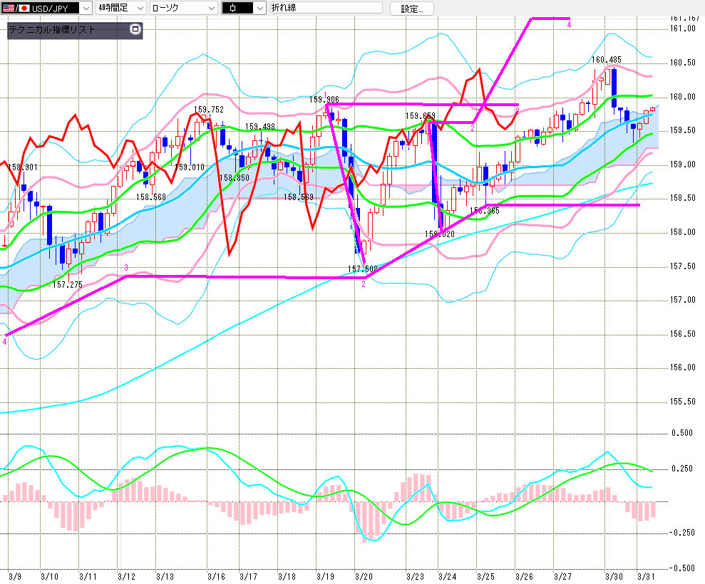
Task: Click the 設定... settings button
Action: (x=411, y=9)
